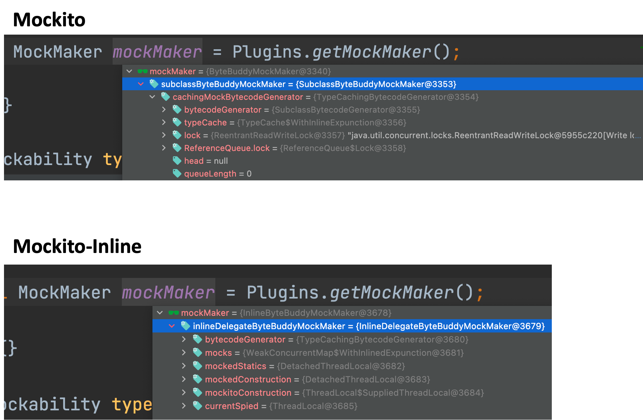Collapse the subclassByteBuddyMockMaker node
The image size is (643, 420).
[x=141, y=84]
